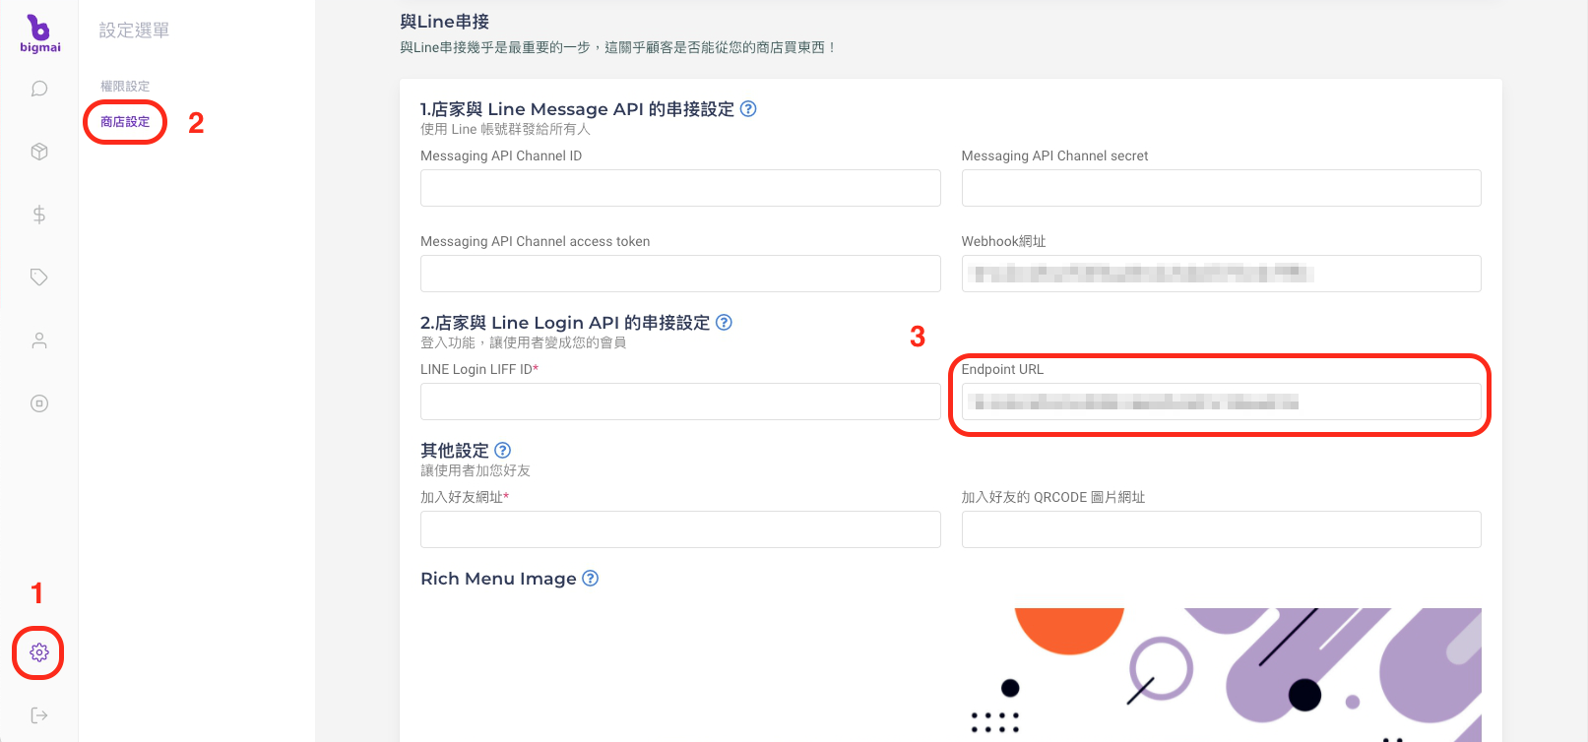This screenshot has height=742, width=1588.
Task: Open the products box sidebar icon
Action: (39, 152)
